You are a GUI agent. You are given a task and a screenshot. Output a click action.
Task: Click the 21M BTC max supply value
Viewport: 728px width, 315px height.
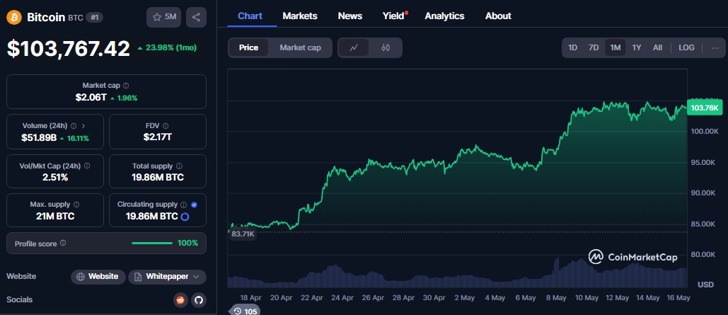click(55, 217)
